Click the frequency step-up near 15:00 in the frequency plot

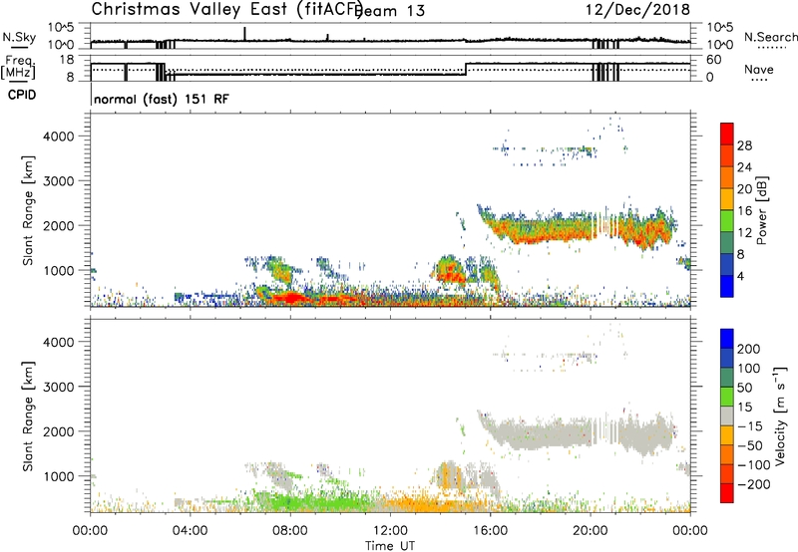click(466, 69)
